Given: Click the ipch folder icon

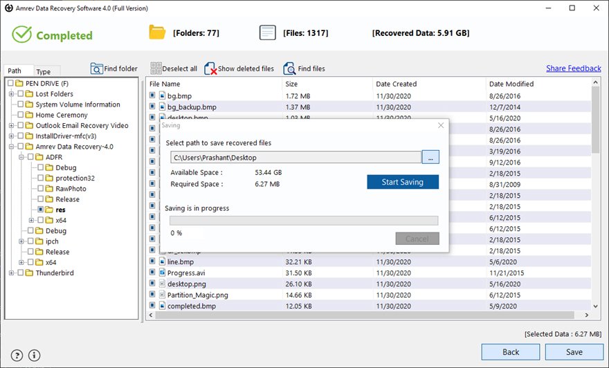Looking at the screenshot, I should tap(39, 241).
